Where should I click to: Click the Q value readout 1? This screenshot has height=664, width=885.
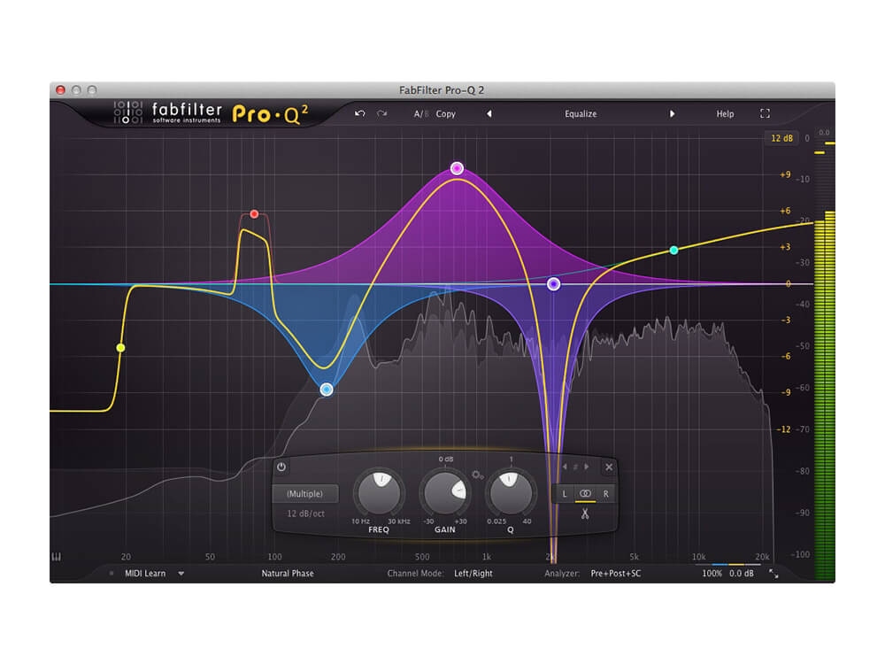click(511, 459)
